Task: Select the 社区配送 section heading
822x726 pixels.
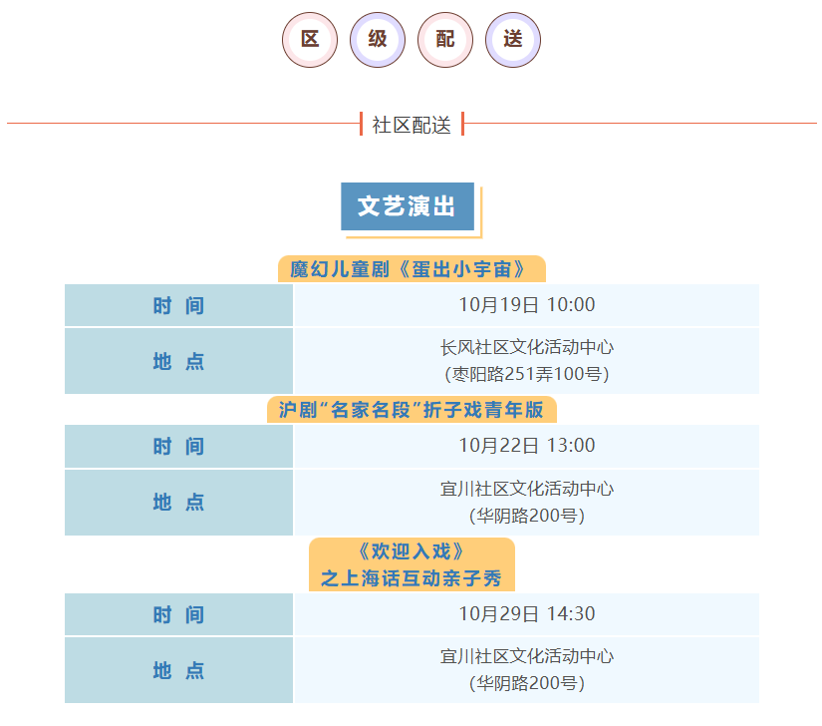Action: click(411, 125)
